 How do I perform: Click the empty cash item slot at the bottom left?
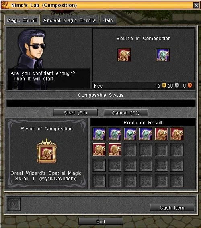(x=14, y=204)
